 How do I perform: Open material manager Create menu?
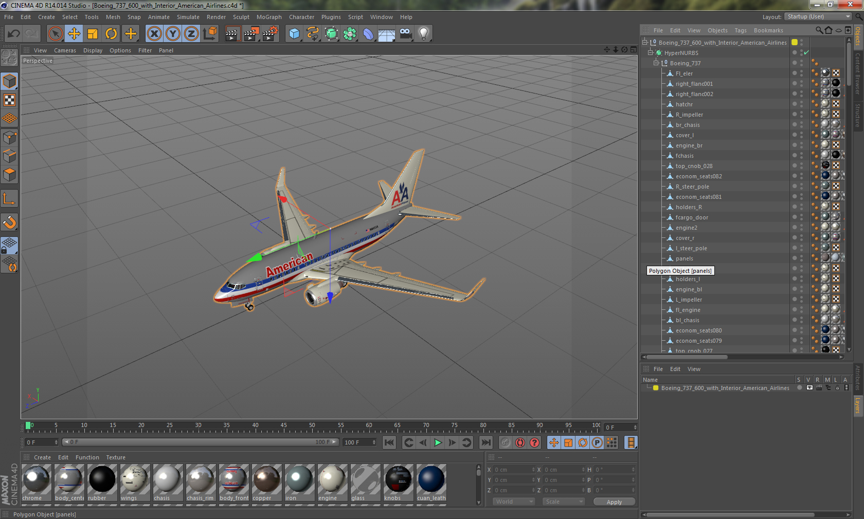click(42, 457)
